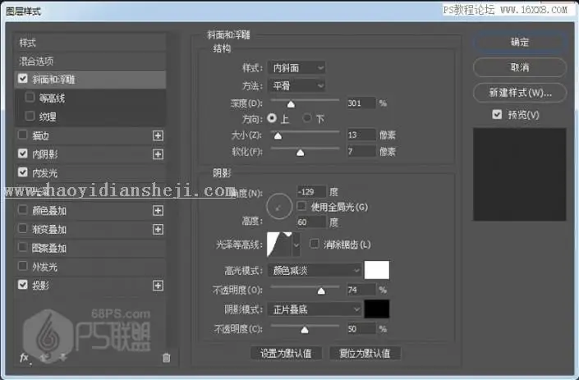Enable 图案叠加 checkbox

click(23, 247)
